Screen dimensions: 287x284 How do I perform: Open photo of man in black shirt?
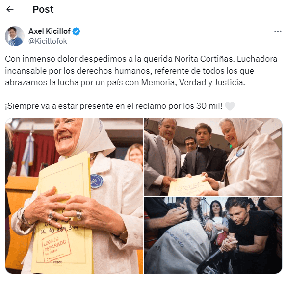(x=213, y=235)
